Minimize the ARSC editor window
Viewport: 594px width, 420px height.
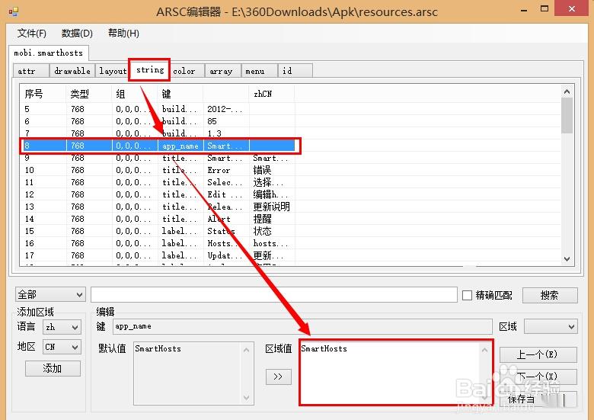[524, 10]
